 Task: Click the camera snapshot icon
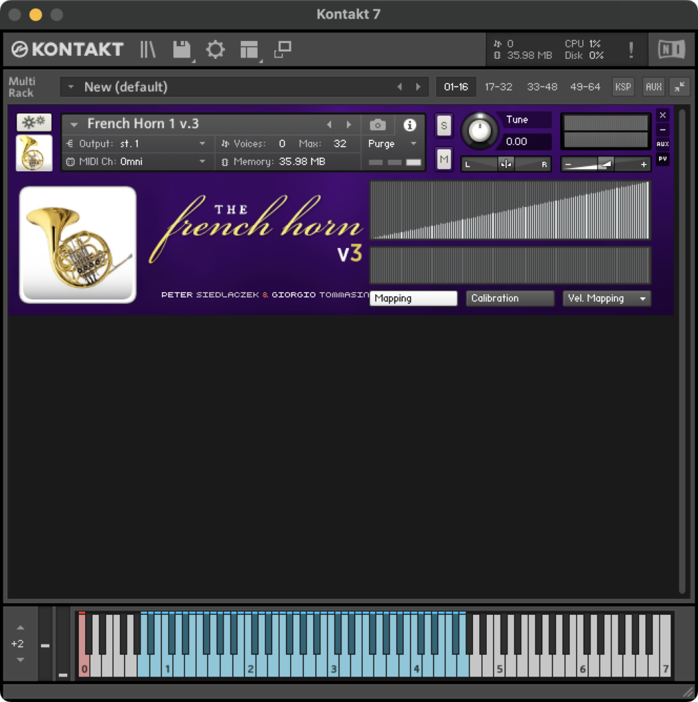click(x=378, y=125)
